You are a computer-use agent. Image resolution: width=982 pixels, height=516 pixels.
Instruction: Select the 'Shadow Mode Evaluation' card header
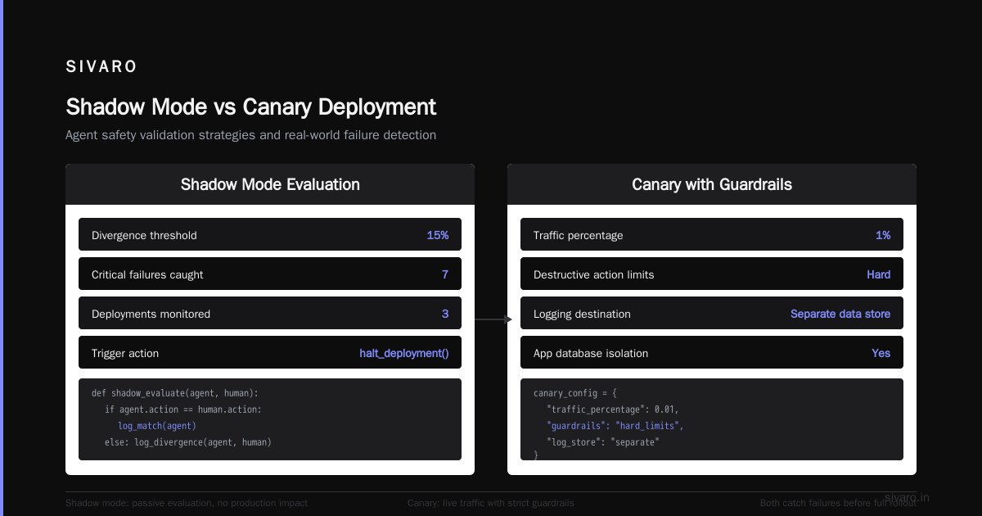pos(270,184)
